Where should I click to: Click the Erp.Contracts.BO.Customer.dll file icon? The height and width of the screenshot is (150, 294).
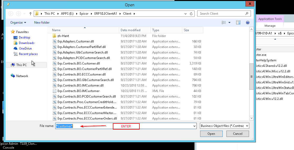(x=54, y=63)
